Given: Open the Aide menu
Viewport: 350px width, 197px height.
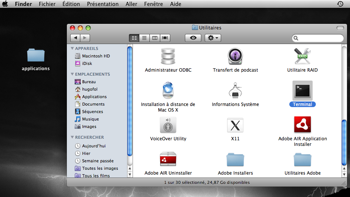Looking at the screenshot, I should (176, 4).
